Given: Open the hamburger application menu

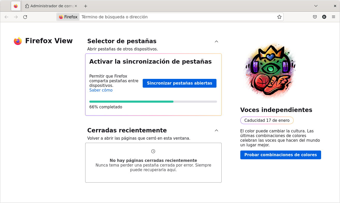Looking at the screenshot, I should (x=334, y=17).
